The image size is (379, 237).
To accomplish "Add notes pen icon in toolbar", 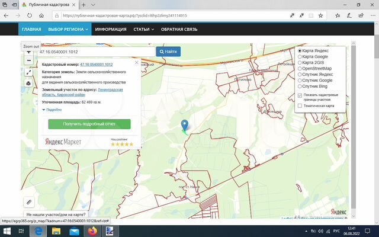I will tap(349, 15).
